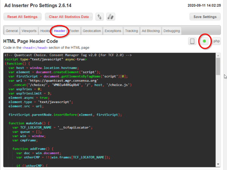
Task: Open the Debugging tab
Action: [x=172, y=31]
